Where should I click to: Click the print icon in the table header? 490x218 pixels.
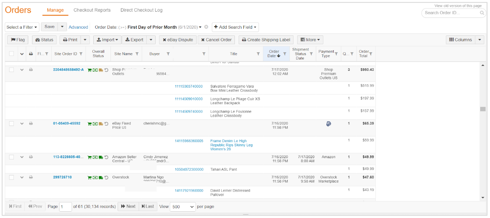point(31,54)
